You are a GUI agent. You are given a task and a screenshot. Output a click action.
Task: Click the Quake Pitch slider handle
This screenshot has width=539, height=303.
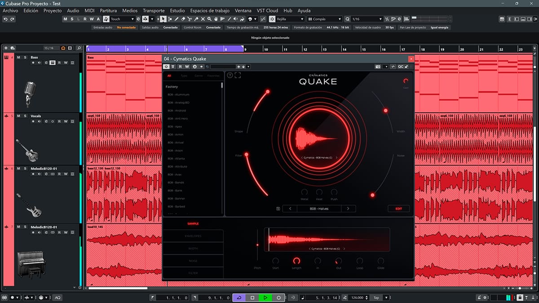[257, 245]
